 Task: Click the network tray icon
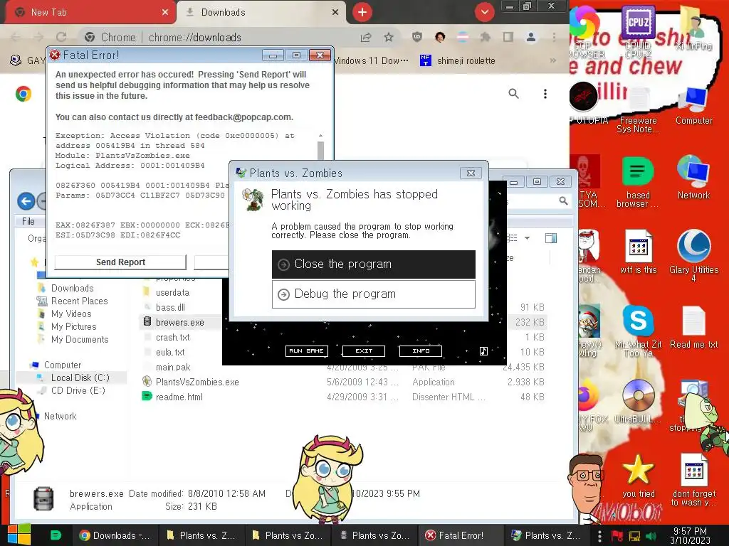[634, 536]
